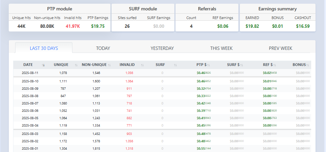Click the PTP Earnings $19.75 value
Screen dimensions: 326x152
click(x=98, y=26)
